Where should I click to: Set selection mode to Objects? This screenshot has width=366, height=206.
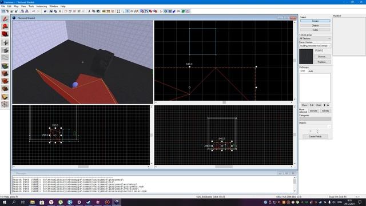point(315,25)
